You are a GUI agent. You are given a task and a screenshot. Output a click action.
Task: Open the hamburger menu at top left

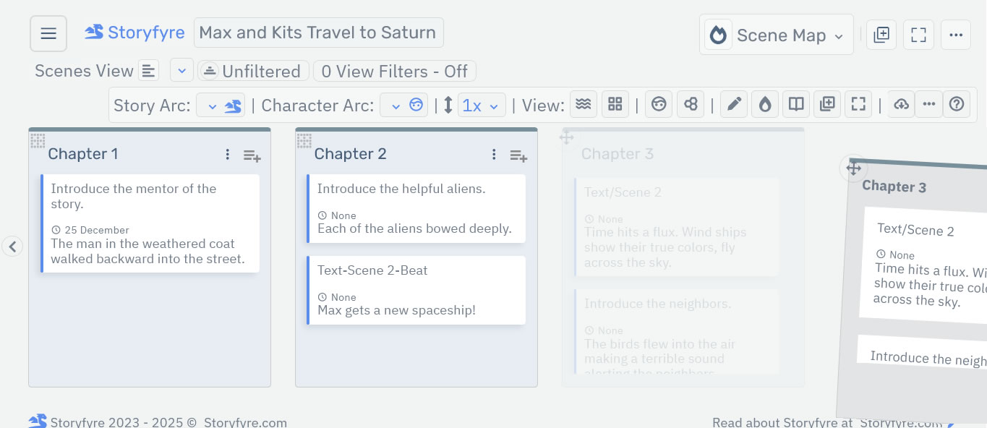(x=48, y=33)
